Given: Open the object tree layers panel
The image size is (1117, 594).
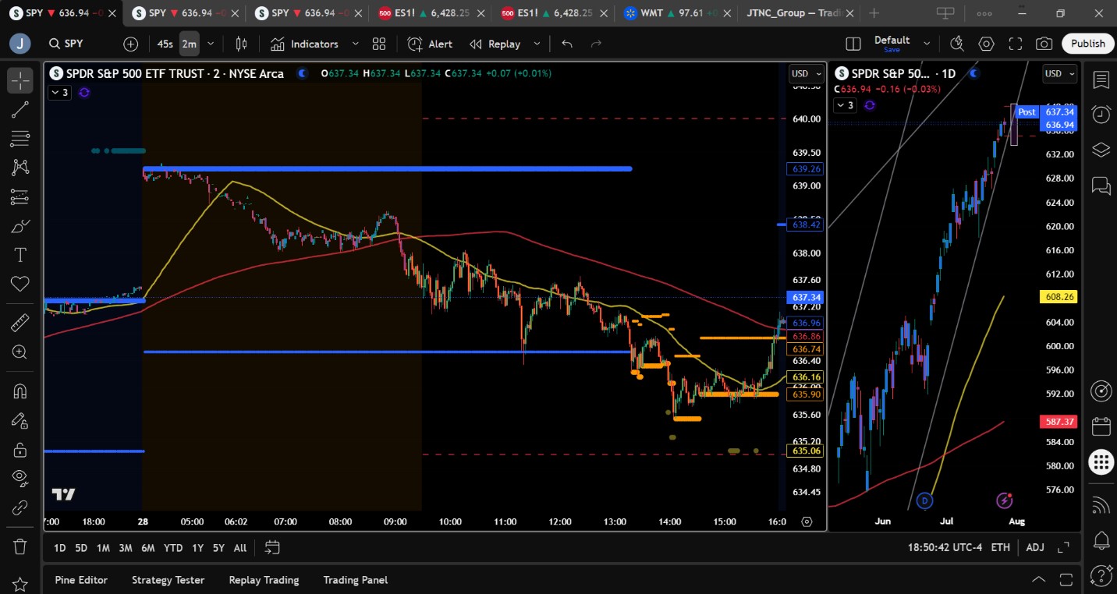Looking at the screenshot, I should [1101, 150].
